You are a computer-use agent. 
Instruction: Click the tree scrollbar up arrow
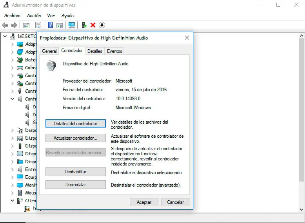pyautogui.click(x=301, y=36)
